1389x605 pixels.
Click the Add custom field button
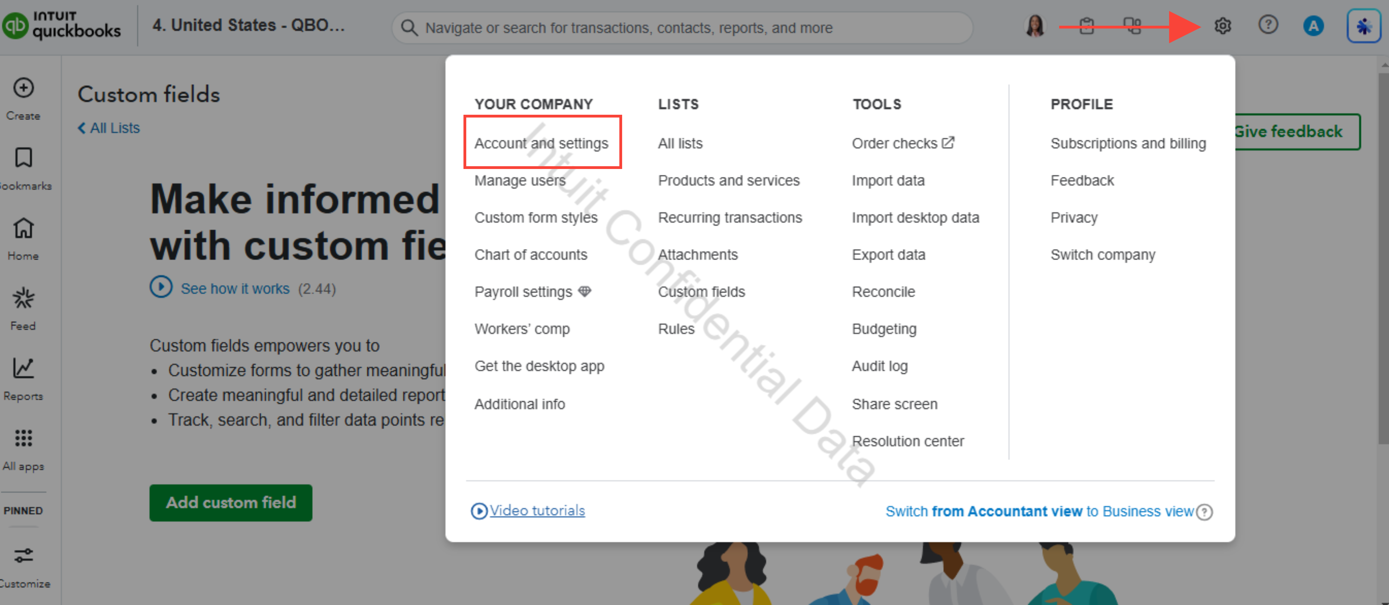pyautogui.click(x=230, y=502)
